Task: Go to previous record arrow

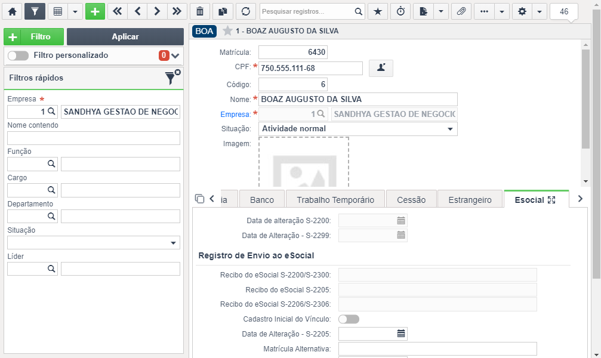Action: (138, 11)
